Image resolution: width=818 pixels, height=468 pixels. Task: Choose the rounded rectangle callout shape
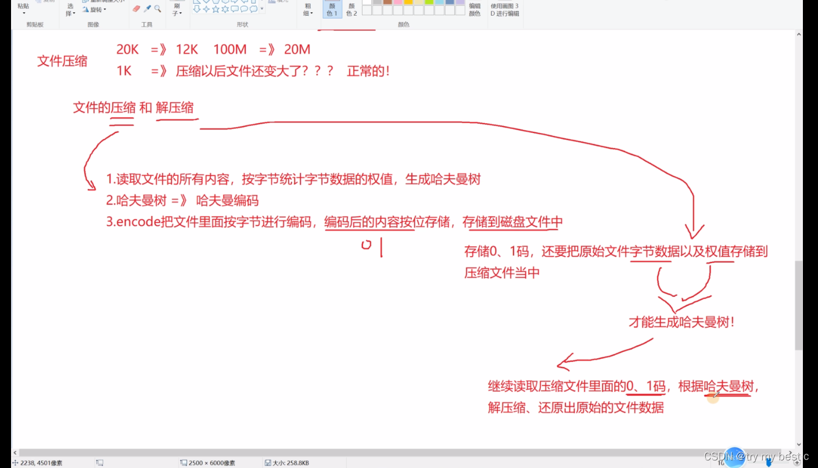pyautogui.click(x=234, y=9)
